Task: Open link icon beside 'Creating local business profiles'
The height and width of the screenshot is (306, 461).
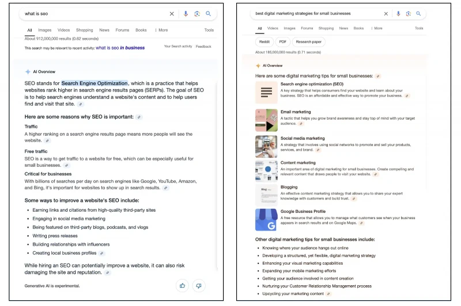Action: pos(101,253)
